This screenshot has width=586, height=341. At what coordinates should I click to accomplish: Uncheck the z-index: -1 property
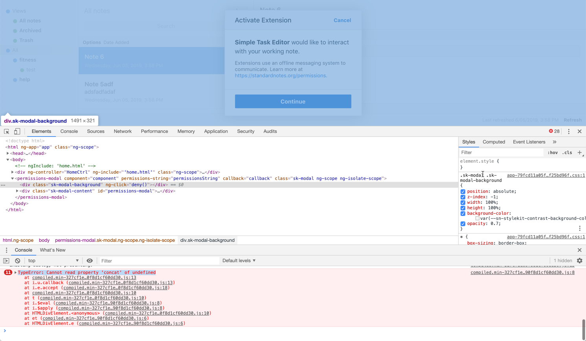(x=463, y=197)
